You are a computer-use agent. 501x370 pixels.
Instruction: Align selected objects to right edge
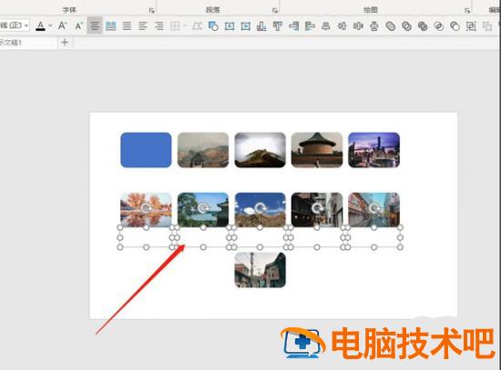pos(293,25)
